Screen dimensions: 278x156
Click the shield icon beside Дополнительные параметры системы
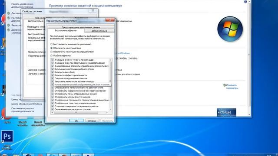9,30
